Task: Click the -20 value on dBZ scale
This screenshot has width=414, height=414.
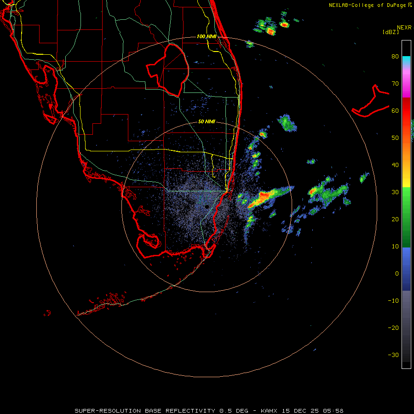Action: pos(393,328)
